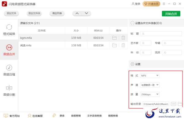The height and width of the screenshot is (119, 184).
Task: Click the 3.59 MB size of bgm.m4a
Action: pos(76,38)
